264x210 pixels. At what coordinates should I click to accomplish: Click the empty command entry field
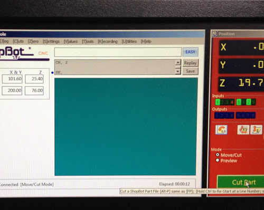pos(118,52)
